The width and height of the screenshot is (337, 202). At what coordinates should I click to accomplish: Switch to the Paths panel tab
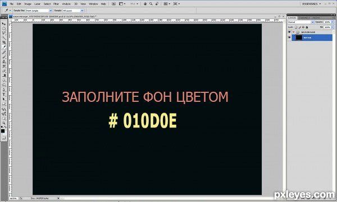tap(316, 18)
